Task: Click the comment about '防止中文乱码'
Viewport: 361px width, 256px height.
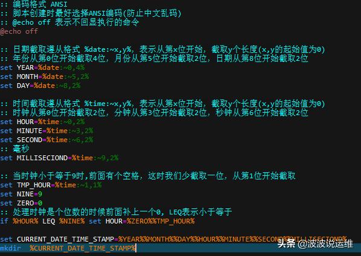Action: coord(91,13)
